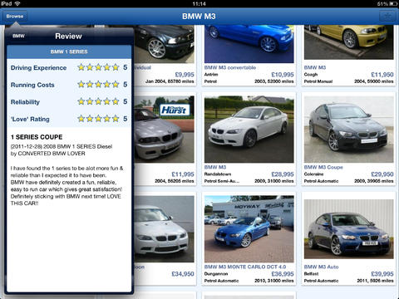
Task: Tap the £9,995 price
Action: coord(185,75)
